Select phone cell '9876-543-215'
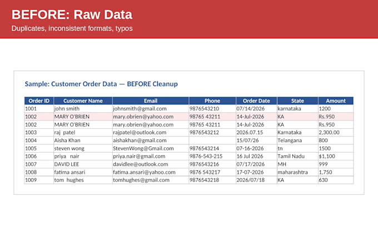This screenshot has height=227, width=378. 212,156
